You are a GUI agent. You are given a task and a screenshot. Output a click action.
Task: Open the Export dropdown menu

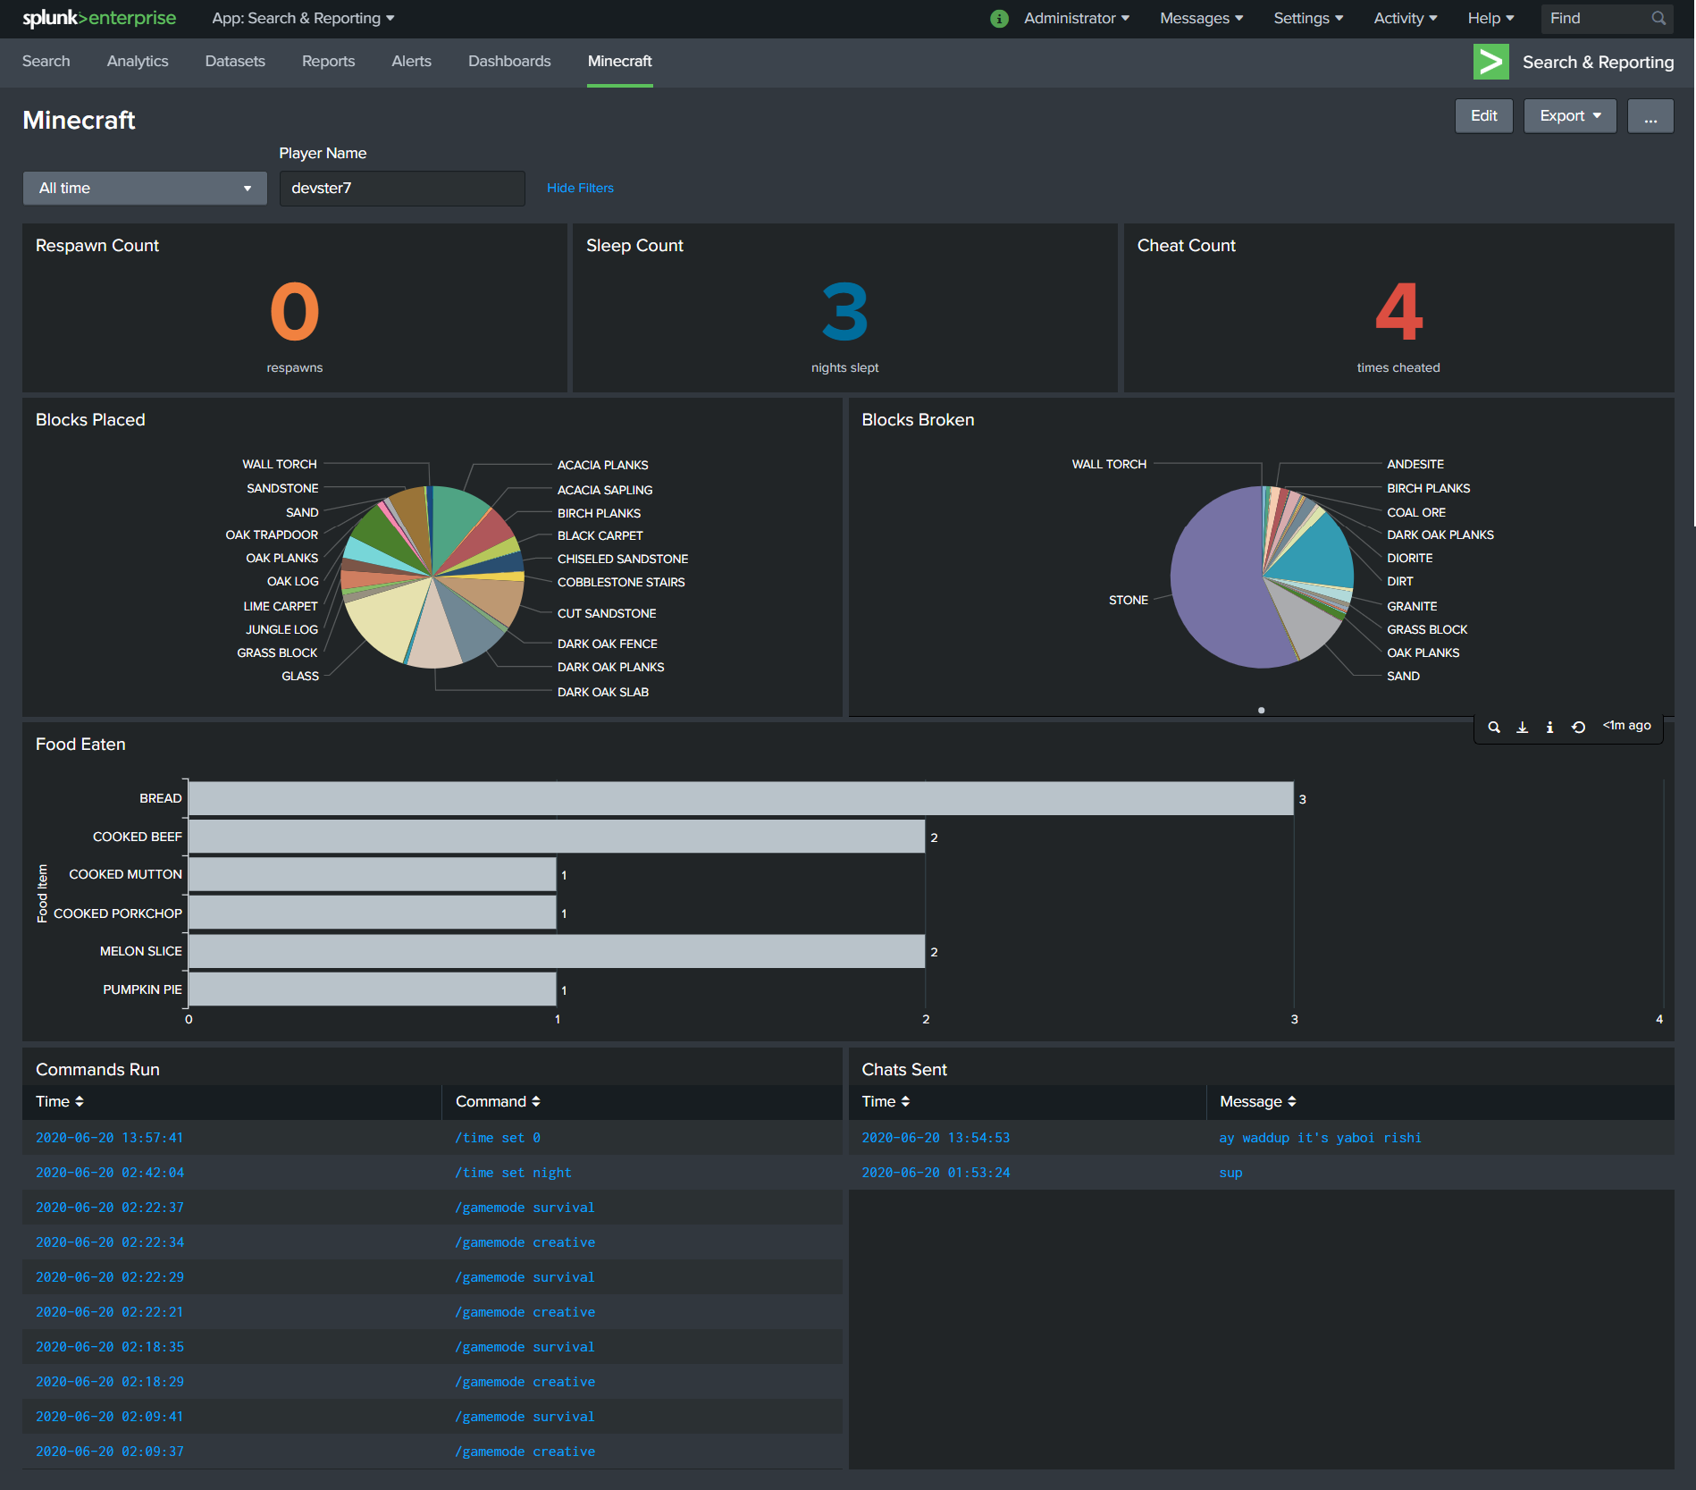1569,115
